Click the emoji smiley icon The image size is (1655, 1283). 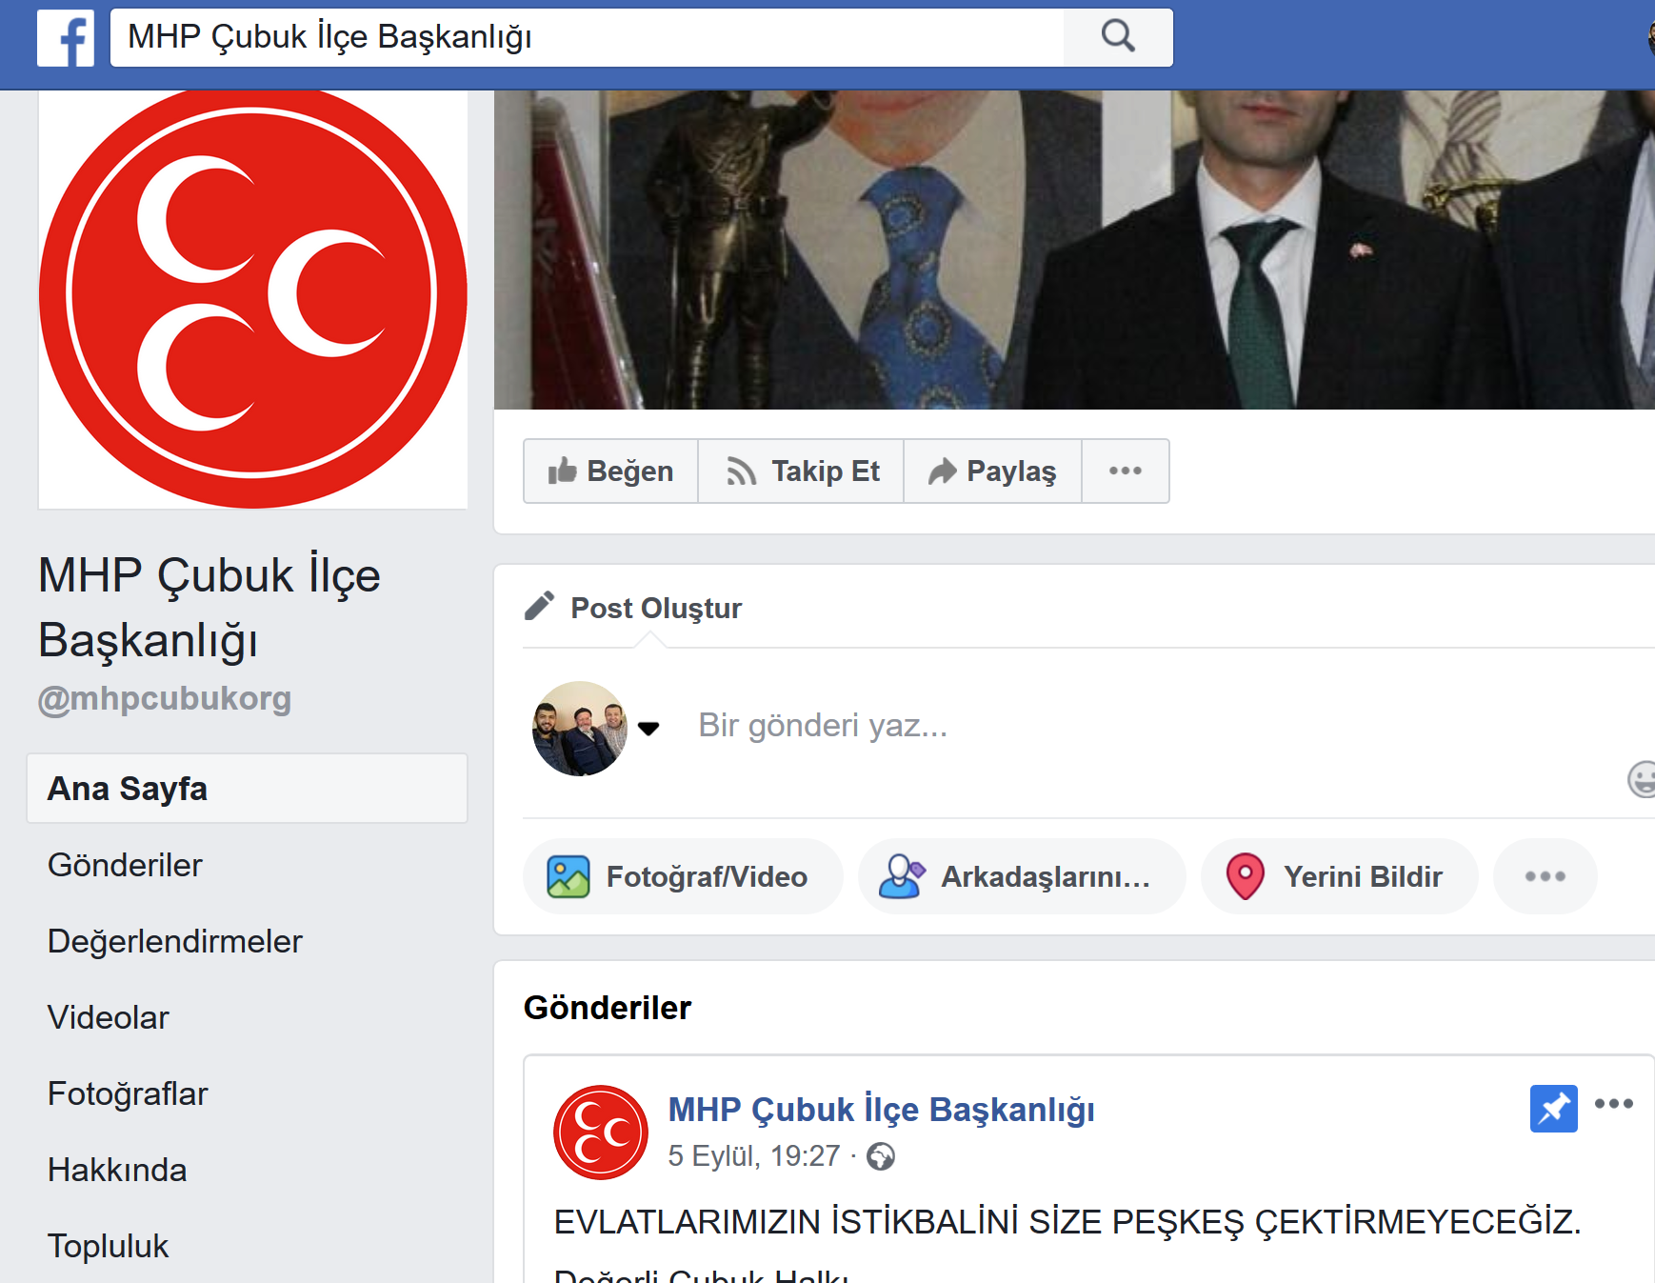pos(1642,779)
